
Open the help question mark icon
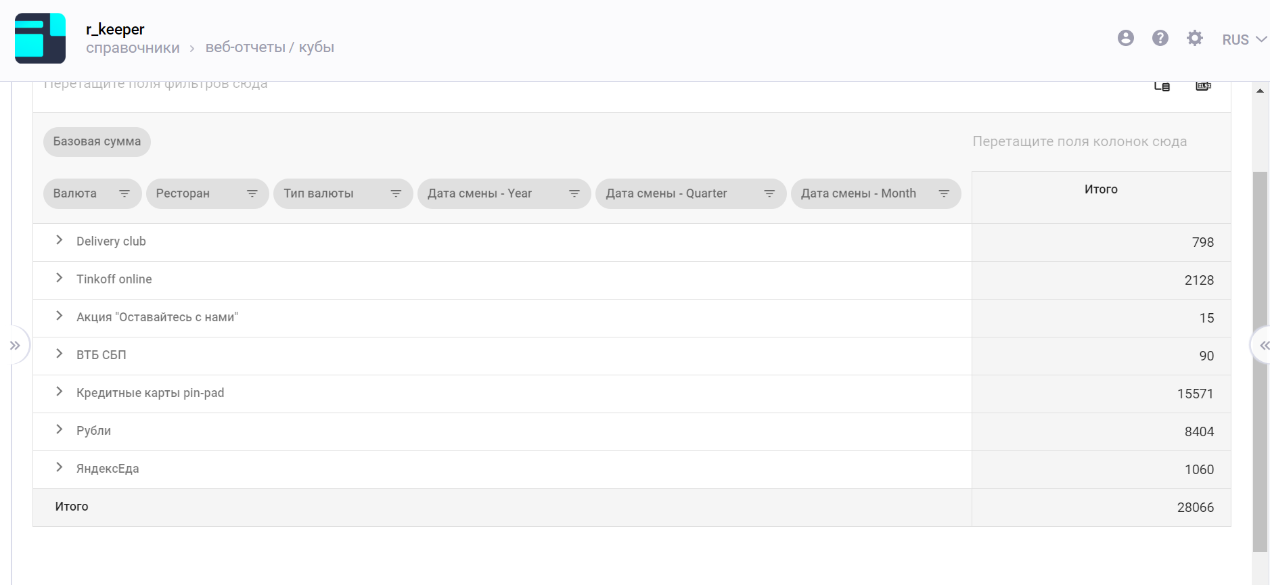click(1160, 38)
